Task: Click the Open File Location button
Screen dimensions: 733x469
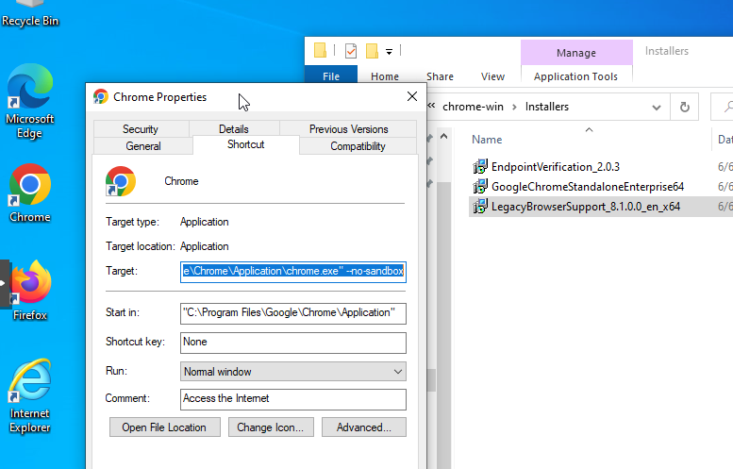Action: [x=164, y=427]
